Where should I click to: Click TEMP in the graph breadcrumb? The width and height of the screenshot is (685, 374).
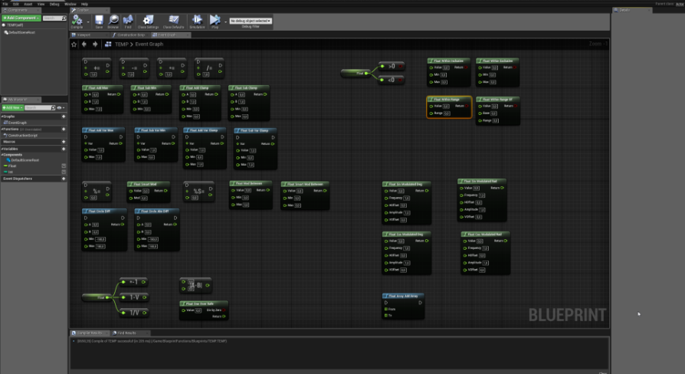pos(122,44)
